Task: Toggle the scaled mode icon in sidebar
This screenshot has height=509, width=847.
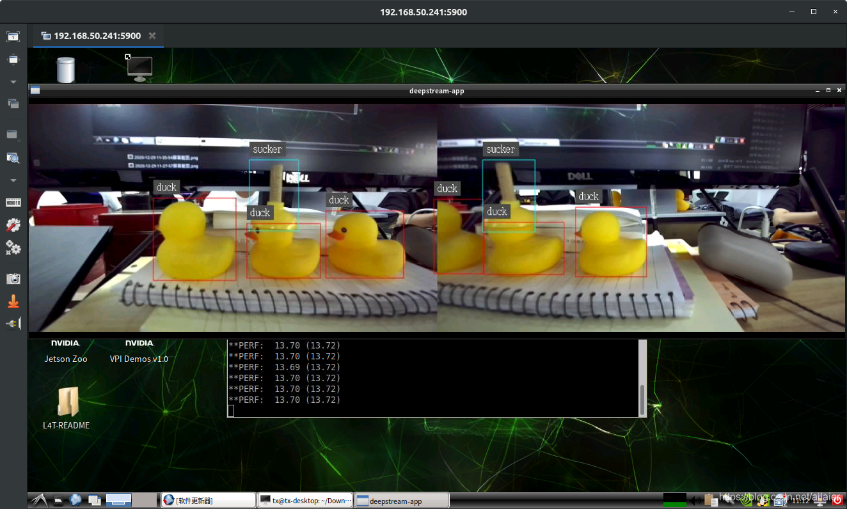Action: [13, 135]
